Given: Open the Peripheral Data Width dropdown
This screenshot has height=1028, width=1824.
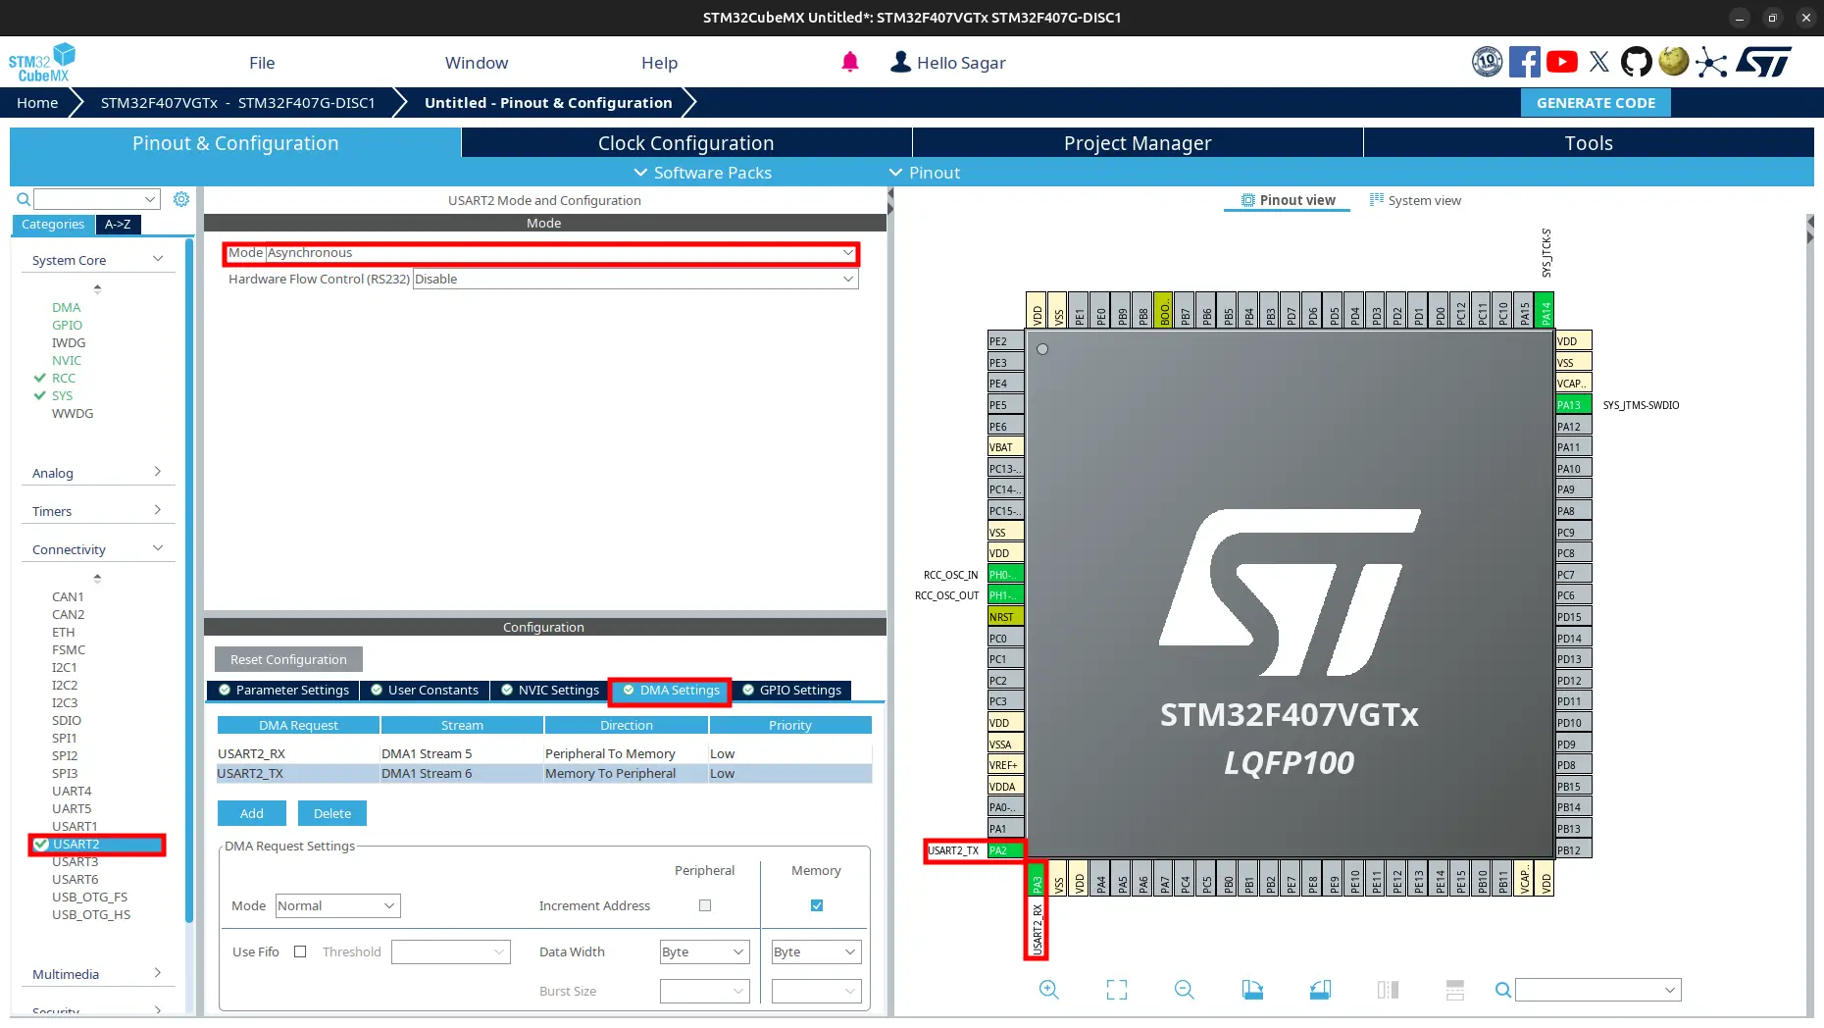Looking at the screenshot, I should coord(704,951).
